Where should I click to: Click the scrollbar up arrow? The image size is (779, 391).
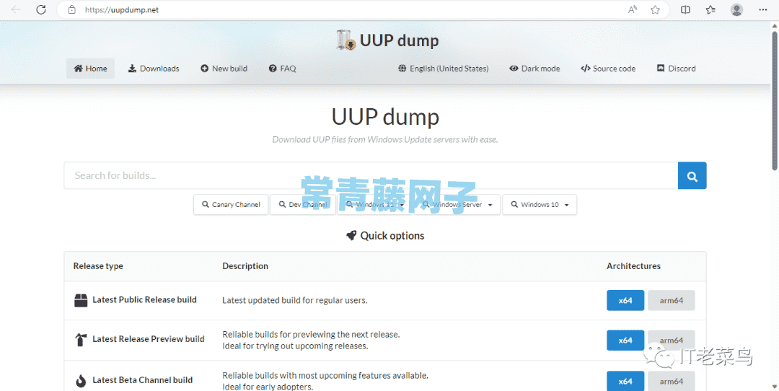[774, 25]
